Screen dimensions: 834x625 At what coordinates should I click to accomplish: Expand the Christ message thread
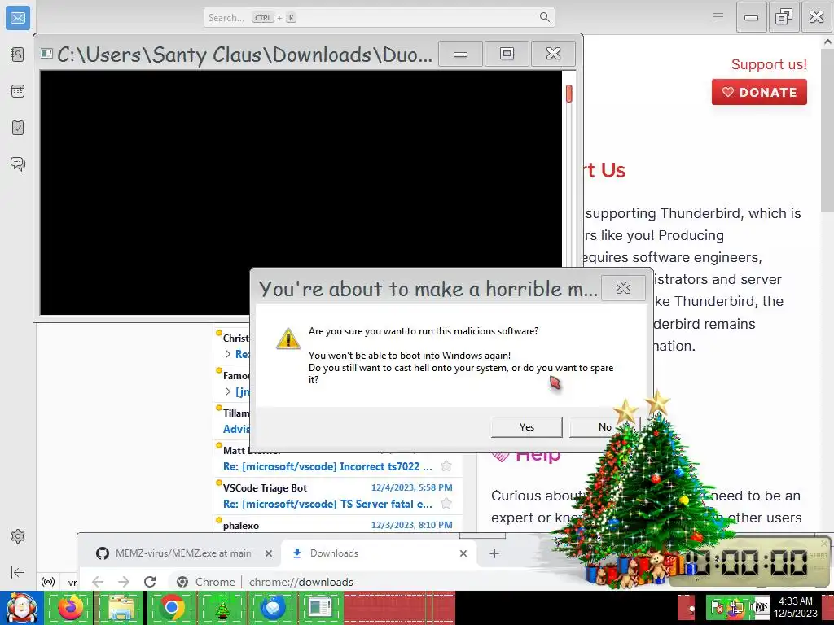(228, 354)
